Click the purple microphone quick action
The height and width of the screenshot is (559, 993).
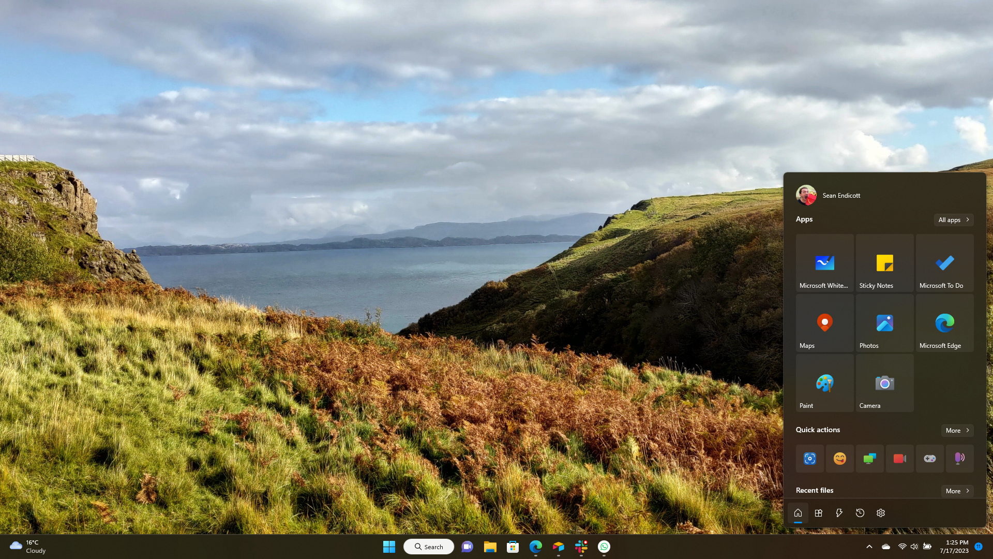tap(959, 459)
